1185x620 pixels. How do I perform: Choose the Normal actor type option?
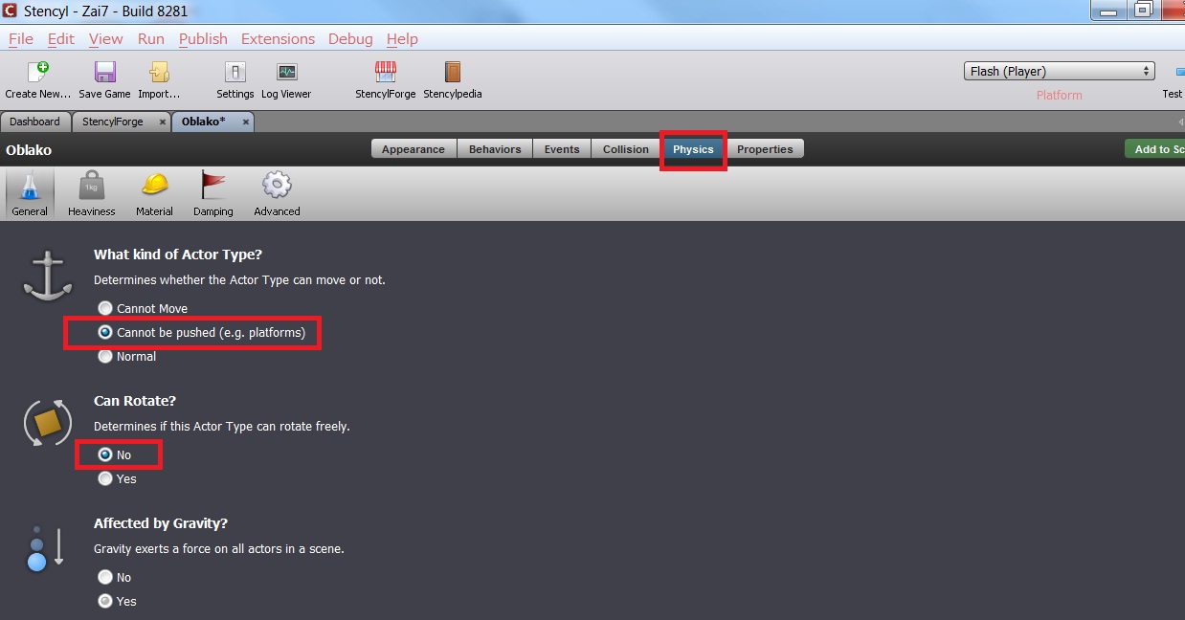point(105,356)
